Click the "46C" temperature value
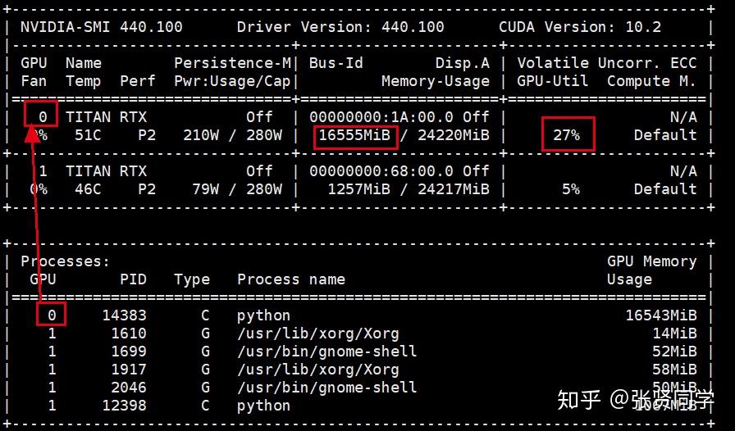 click(x=88, y=189)
